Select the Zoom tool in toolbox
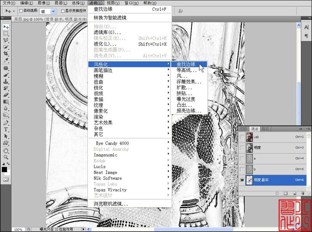This screenshot has height=232, width=312. tap(6, 157)
